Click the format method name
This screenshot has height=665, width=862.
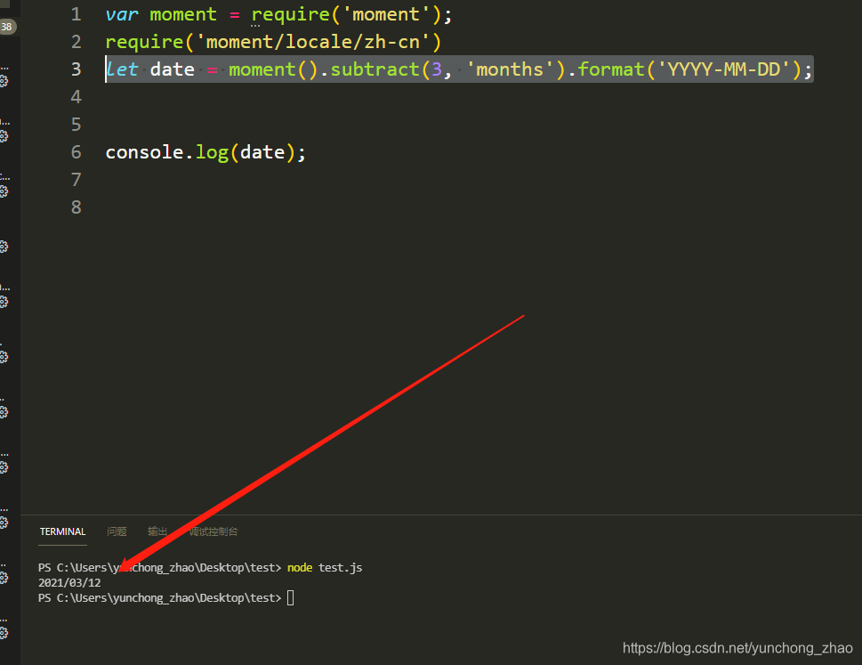coord(611,69)
